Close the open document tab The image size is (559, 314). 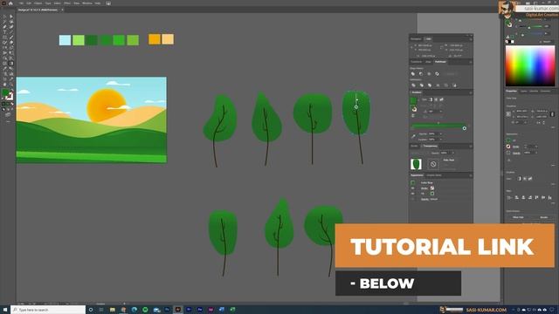coord(62,10)
